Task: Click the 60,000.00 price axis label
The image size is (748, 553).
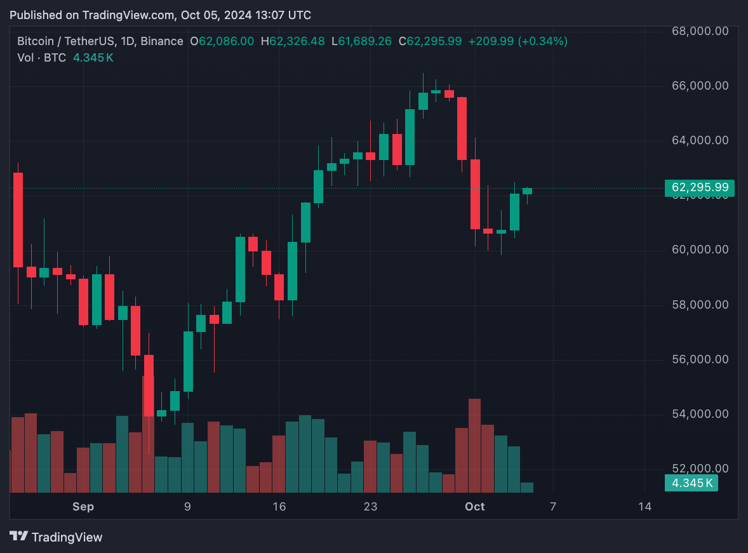Action: 700,250
